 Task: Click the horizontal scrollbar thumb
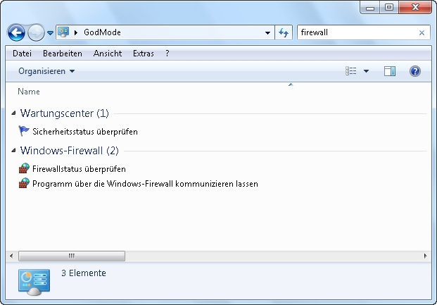point(70,256)
